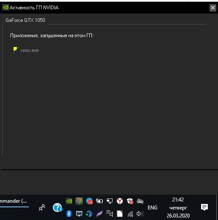Screen dimensions: 218x220
Task: Open the Wi-Fi network tray icon
Action: tap(130, 214)
